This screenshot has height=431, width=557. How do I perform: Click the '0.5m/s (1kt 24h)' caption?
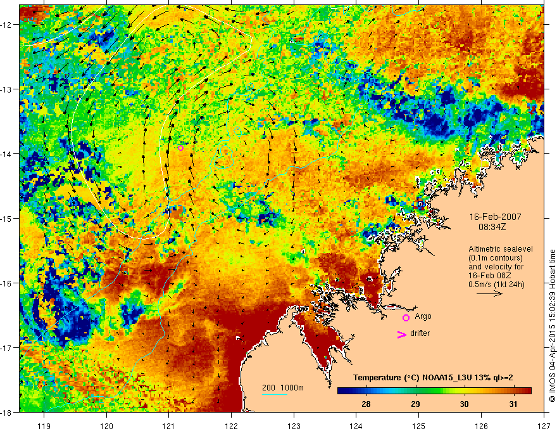click(x=496, y=285)
